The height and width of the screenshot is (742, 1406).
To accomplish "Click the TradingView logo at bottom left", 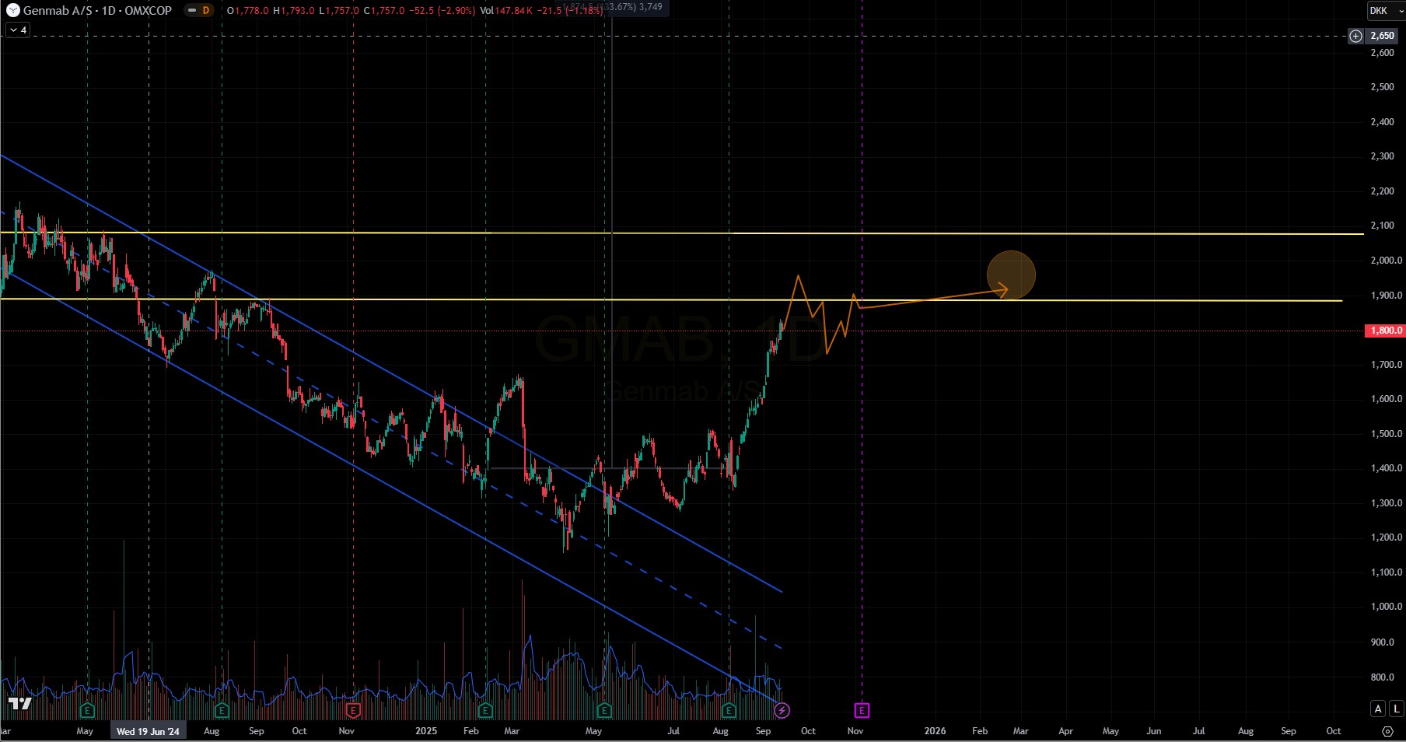I will pyautogui.click(x=20, y=704).
